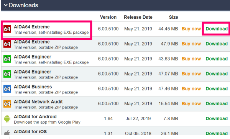Click the red AIDA64 Extreme EXE icon

point(7,29)
